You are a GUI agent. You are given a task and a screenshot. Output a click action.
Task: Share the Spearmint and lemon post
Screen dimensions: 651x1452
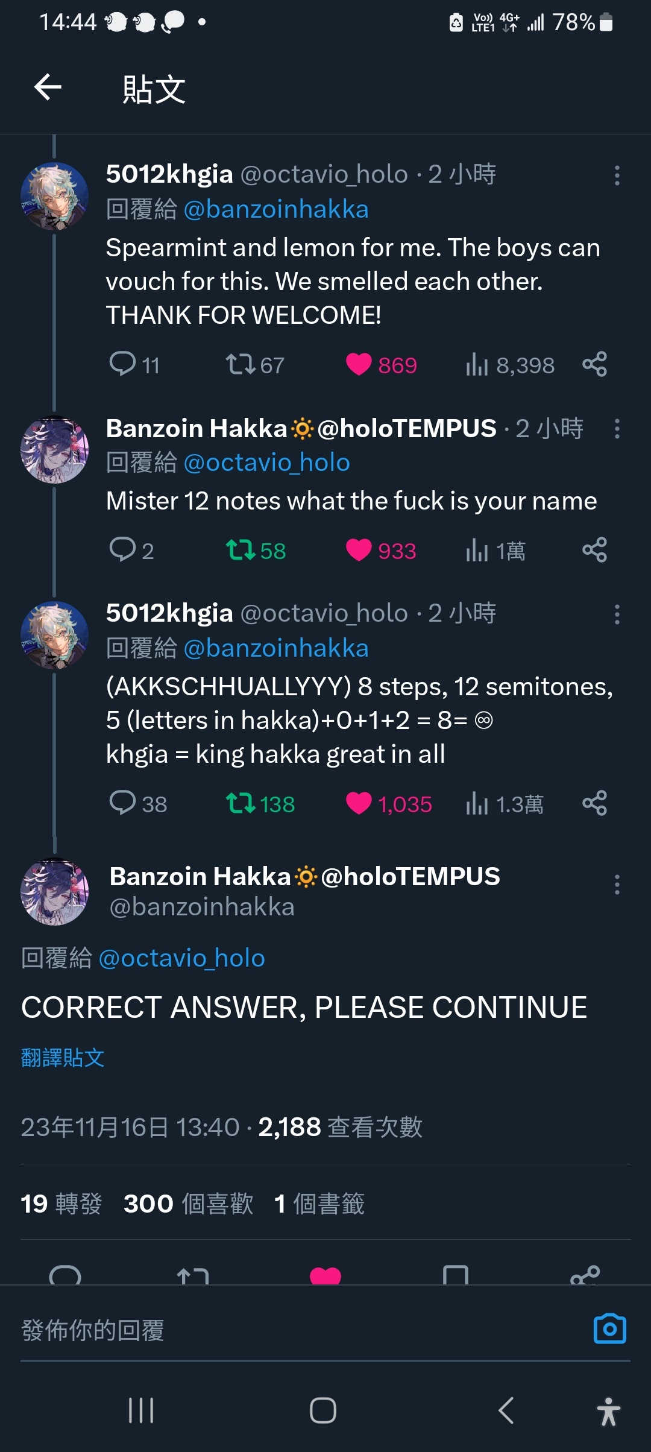click(x=594, y=364)
